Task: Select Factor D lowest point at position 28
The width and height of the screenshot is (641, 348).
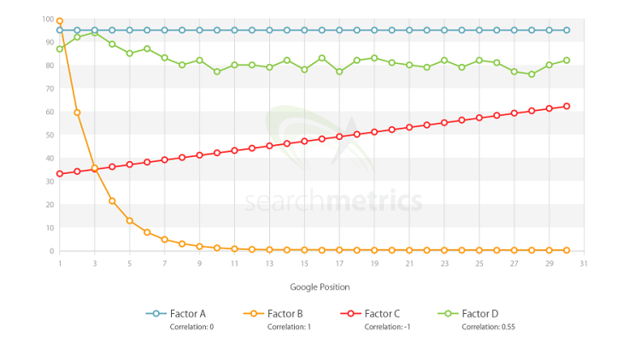Action: click(531, 74)
